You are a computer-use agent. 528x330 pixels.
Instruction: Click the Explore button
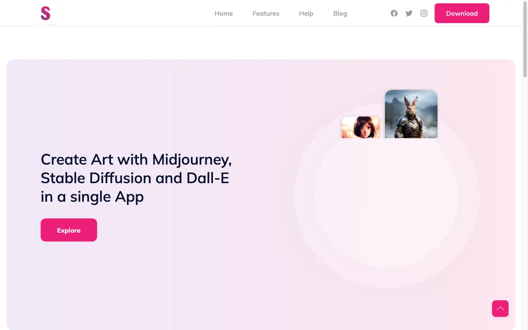click(69, 230)
